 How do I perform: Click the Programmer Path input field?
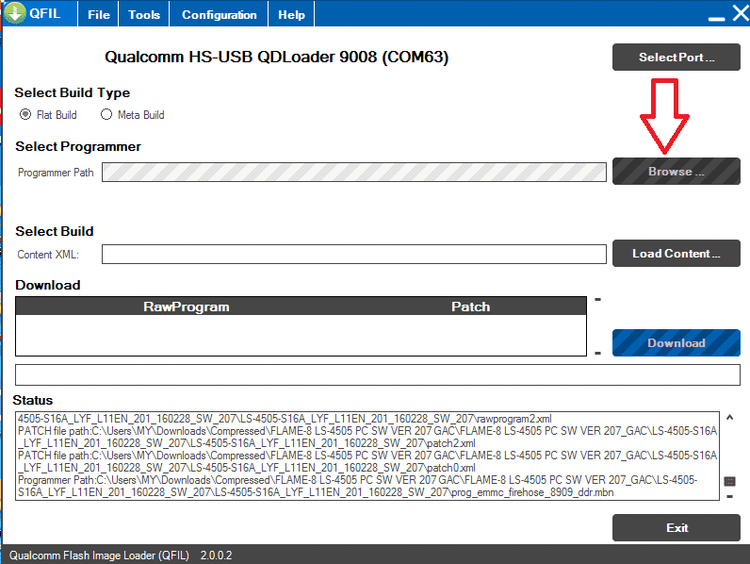(354, 173)
